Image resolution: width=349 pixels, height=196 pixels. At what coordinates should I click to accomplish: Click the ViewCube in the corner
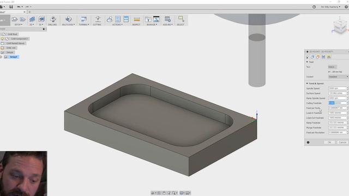340,27
